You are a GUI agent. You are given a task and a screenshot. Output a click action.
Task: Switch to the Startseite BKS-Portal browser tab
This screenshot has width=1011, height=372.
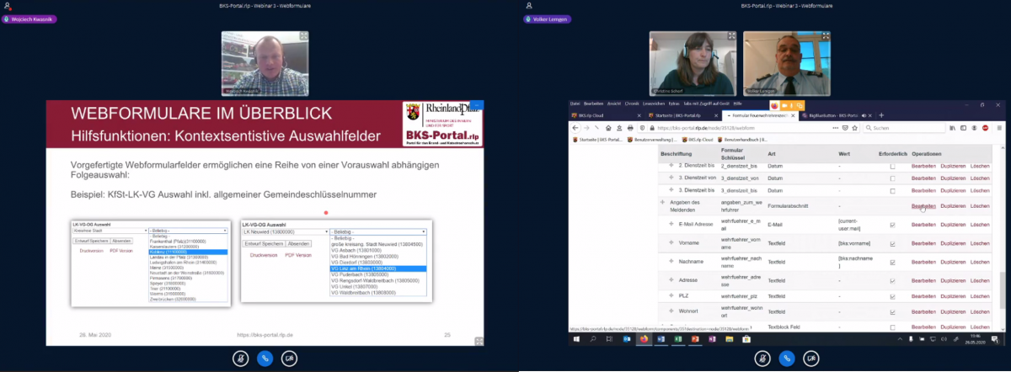pyautogui.click(x=673, y=114)
